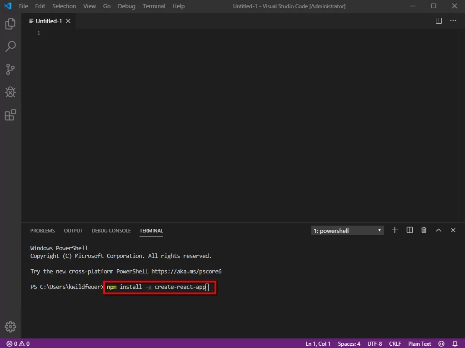
Task: Change indentation via Spaces: 4
Action: click(349, 343)
